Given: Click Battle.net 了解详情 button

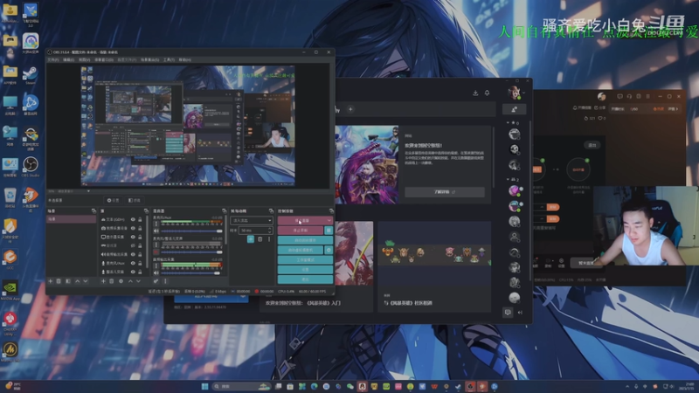Looking at the screenshot, I should 445,192.
